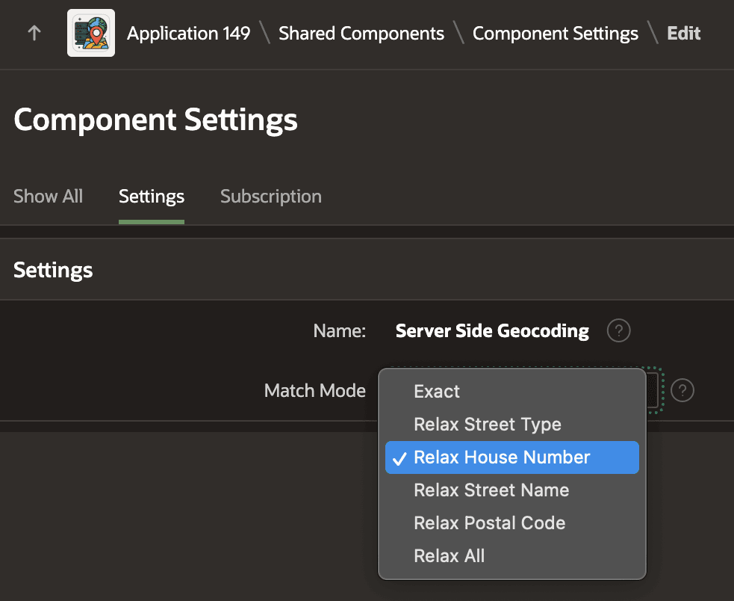The width and height of the screenshot is (734, 601).
Task: Select Relax Street Type option
Action: [512, 425]
